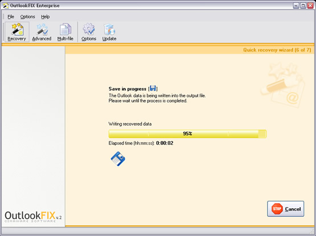
Task: Open the Advanced recovery mode
Action: [x=42, y=32]
